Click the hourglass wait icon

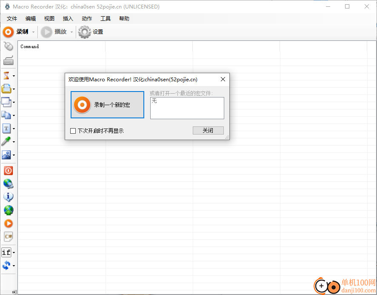click(x=6, y=75)
